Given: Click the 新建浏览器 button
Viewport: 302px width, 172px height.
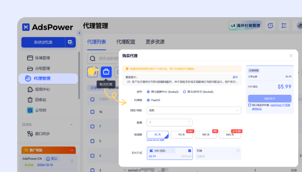Looking at the screenshot, I should [43, 42].
